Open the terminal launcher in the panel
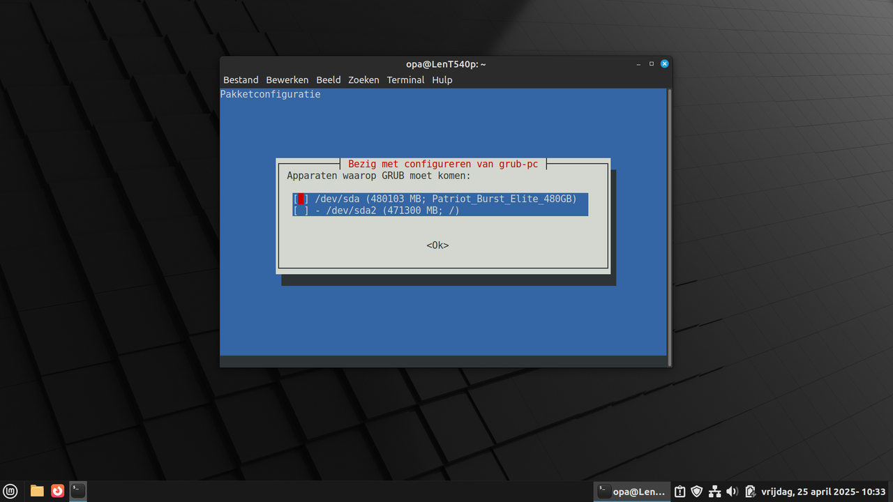Screen dimensions: 893x502 (78, 491)
